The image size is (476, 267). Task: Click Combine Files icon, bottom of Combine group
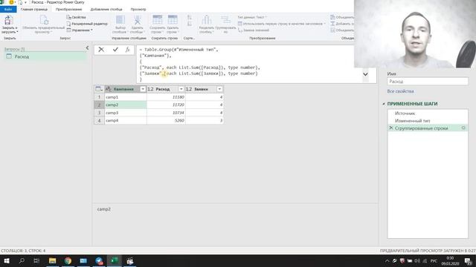(x=333, y=30)
